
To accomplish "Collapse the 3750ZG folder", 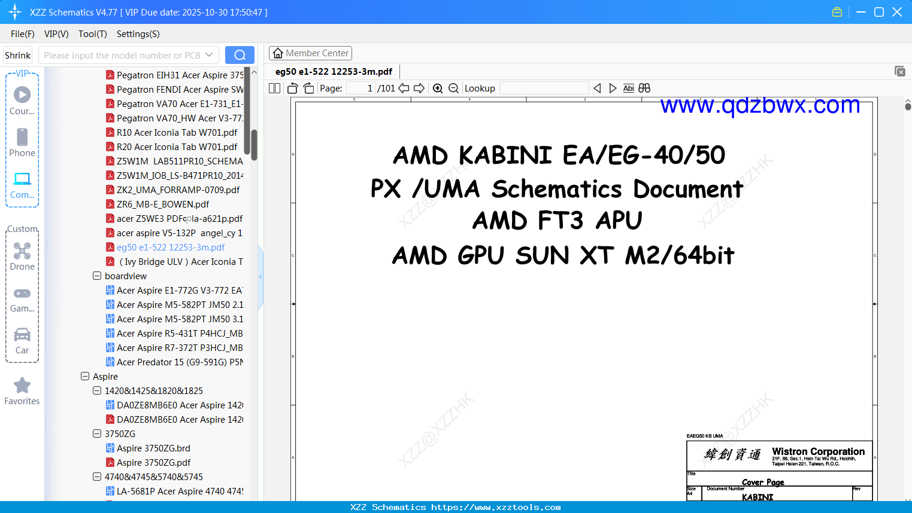I will pyautogui.click(x=97, y=434).
